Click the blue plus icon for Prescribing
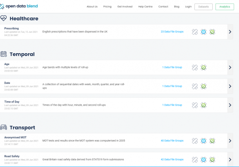239x167 pixels. point(203,32)
